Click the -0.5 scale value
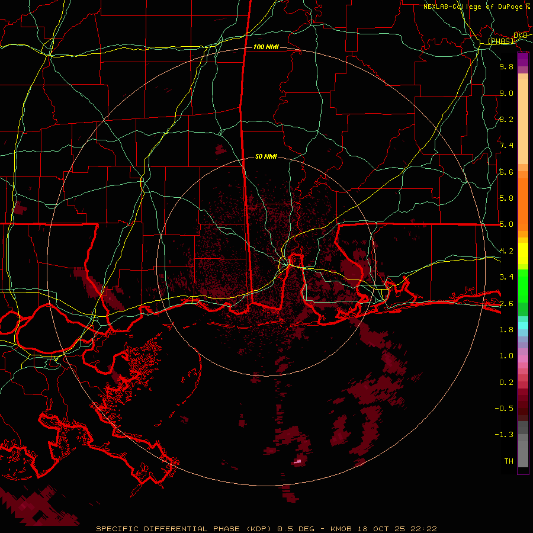 pyautogui.click(x=504, y=409)
